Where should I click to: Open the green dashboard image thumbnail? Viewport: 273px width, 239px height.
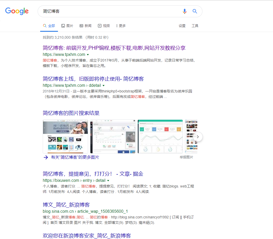[x=160, y=136]
